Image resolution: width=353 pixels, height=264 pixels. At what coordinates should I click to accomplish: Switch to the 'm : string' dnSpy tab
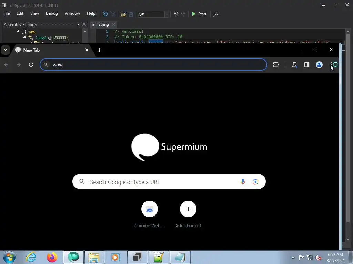click(100, 24)
